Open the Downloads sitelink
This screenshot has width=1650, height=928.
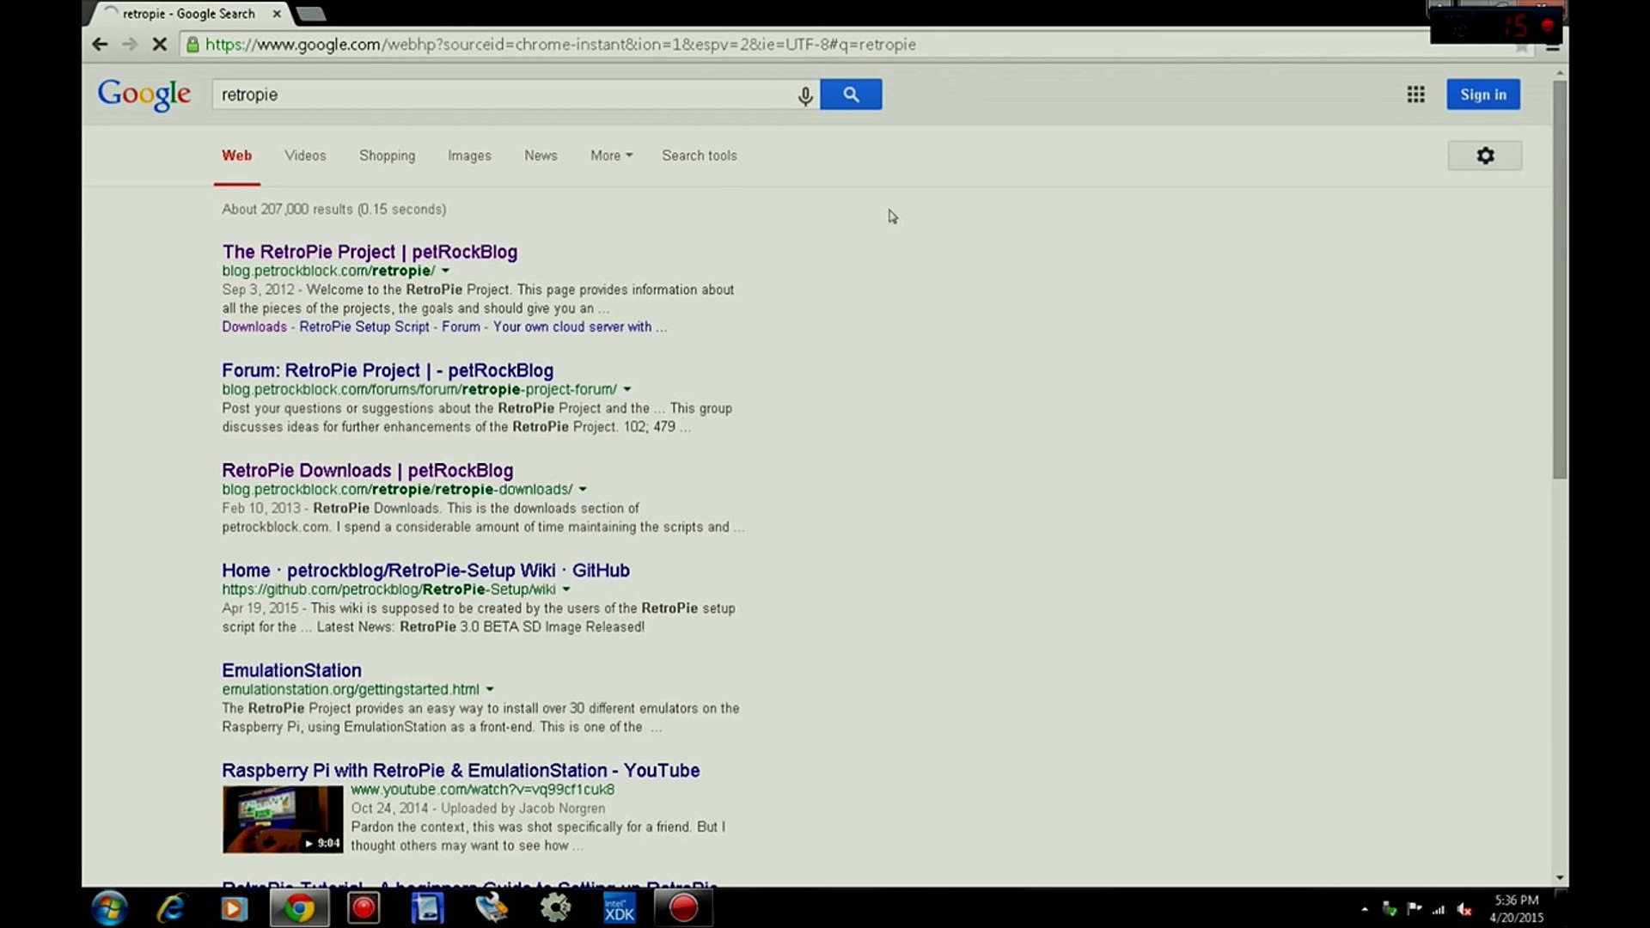(254, 327)
